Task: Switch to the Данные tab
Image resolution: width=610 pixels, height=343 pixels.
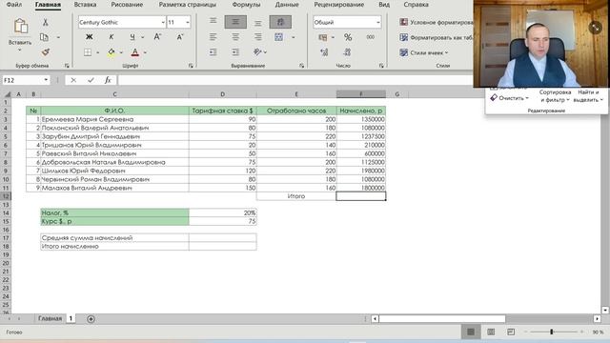Action: pos(287,5)
